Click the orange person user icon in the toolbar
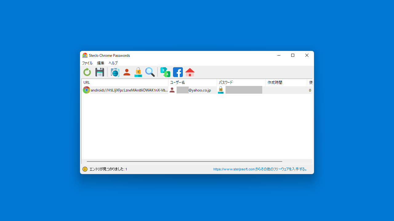The image size is (394, 221). [127, 72]
